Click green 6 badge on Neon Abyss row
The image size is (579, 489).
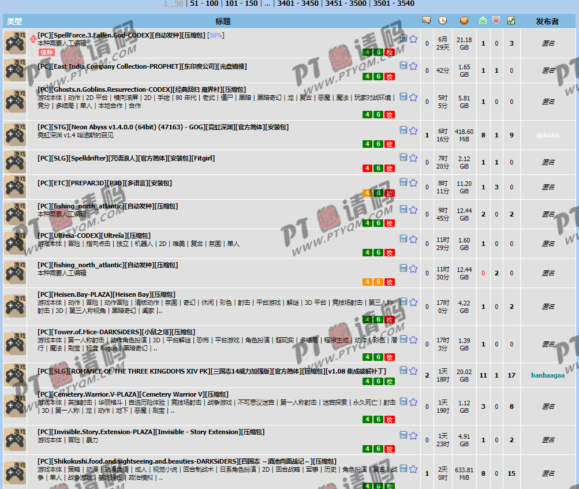tap(378, 144)
